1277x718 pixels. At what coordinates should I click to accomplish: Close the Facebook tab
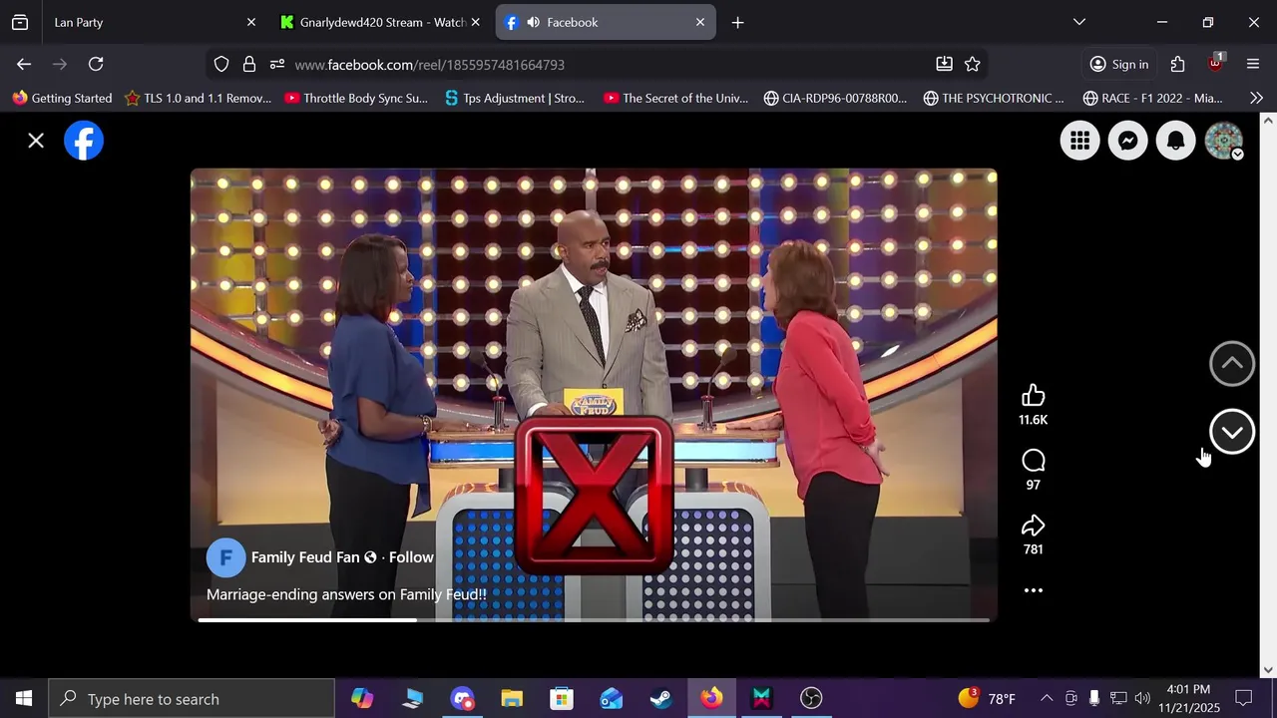700,22
